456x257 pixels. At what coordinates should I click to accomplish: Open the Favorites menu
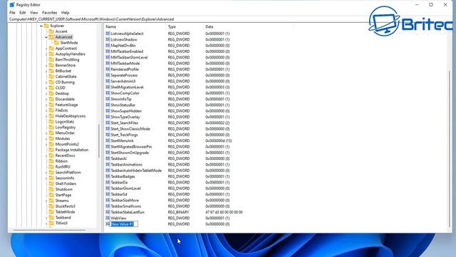click(49, 13)
